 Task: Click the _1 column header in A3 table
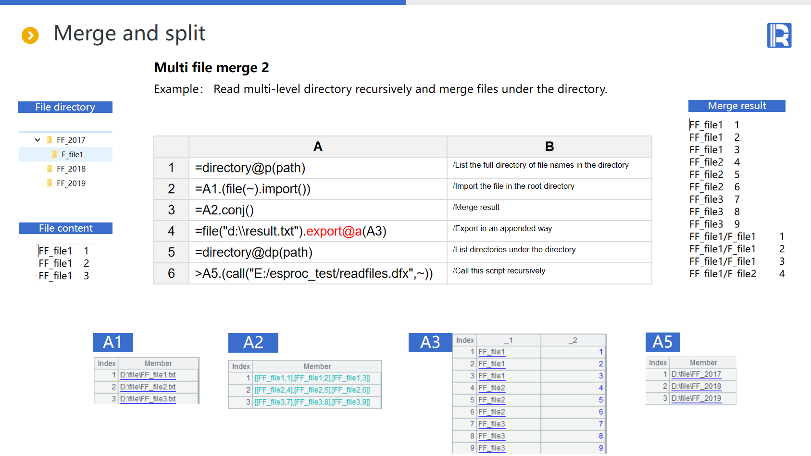click(x=508, y=340)
